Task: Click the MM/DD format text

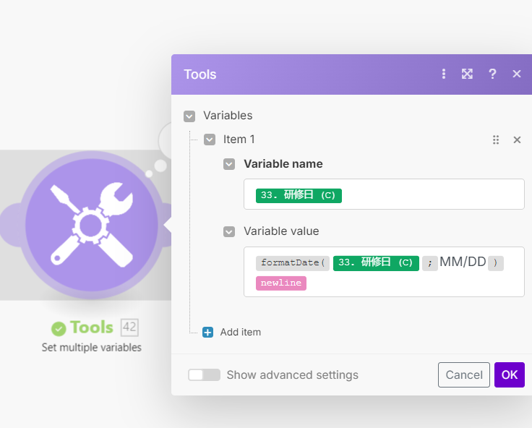Action: pyautogui.click(x=463, y=262)
